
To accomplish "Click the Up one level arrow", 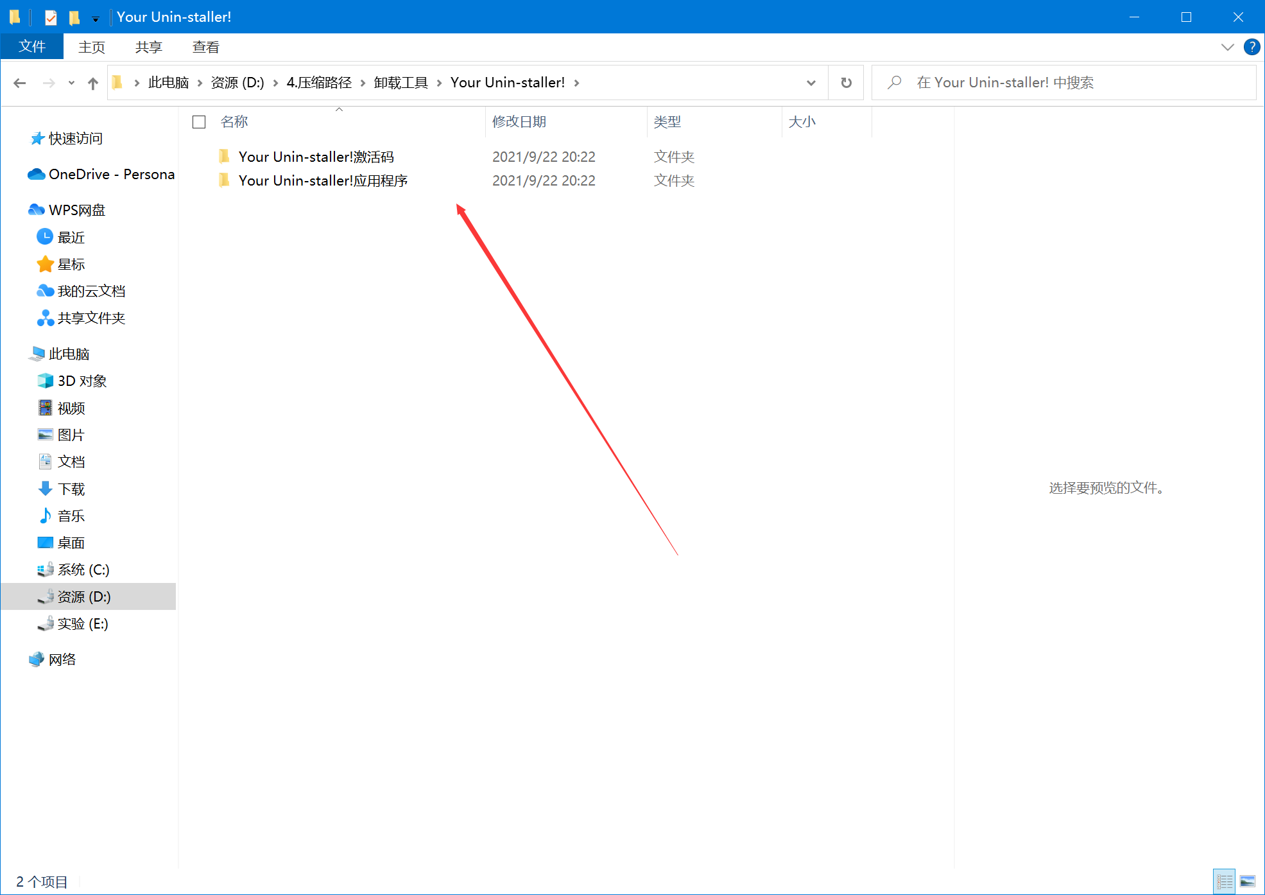I will tap(93, 83).
